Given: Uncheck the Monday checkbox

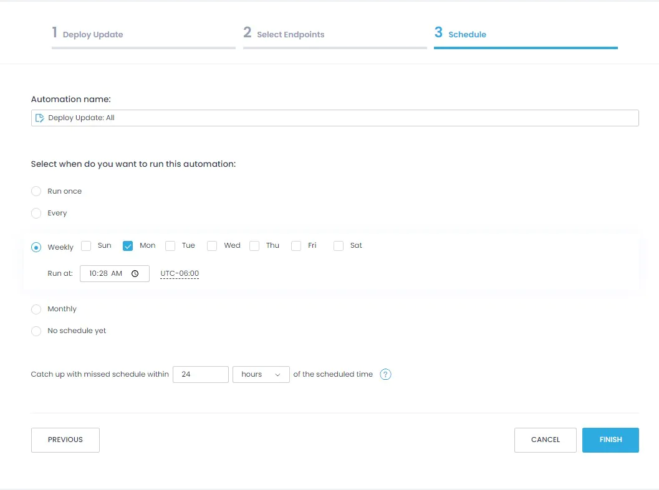Looking at the screenshot, I should point(128,245).
